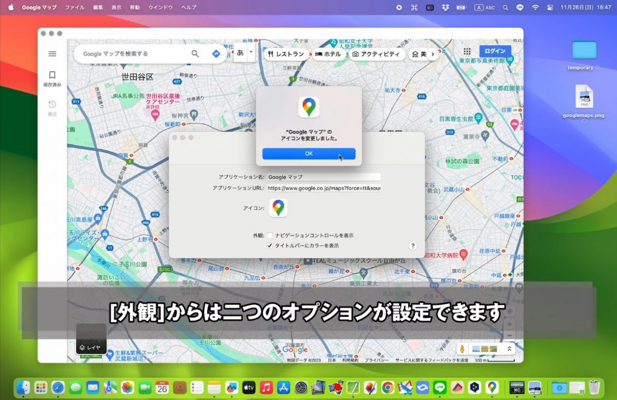Open the レイヤ layers thumbnail
Viewport: 617px width, 400px height.
coord(92,339)
